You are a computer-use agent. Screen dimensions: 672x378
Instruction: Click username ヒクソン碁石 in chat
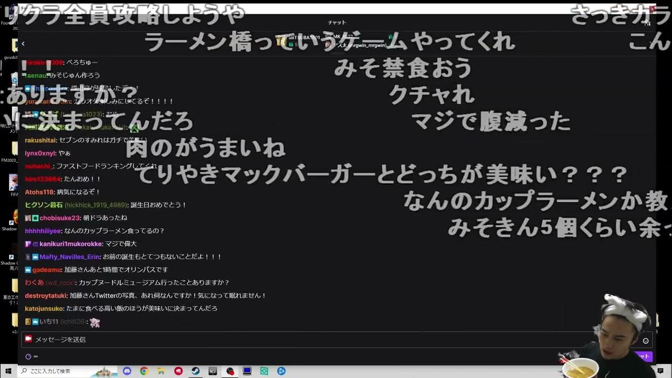(x=44, y=205)
